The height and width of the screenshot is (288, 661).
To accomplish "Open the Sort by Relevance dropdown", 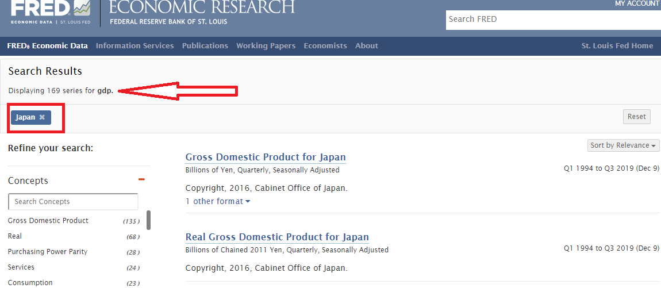I will 623,145.
